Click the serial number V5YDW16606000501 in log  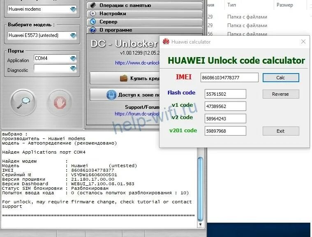coord(94,175)
